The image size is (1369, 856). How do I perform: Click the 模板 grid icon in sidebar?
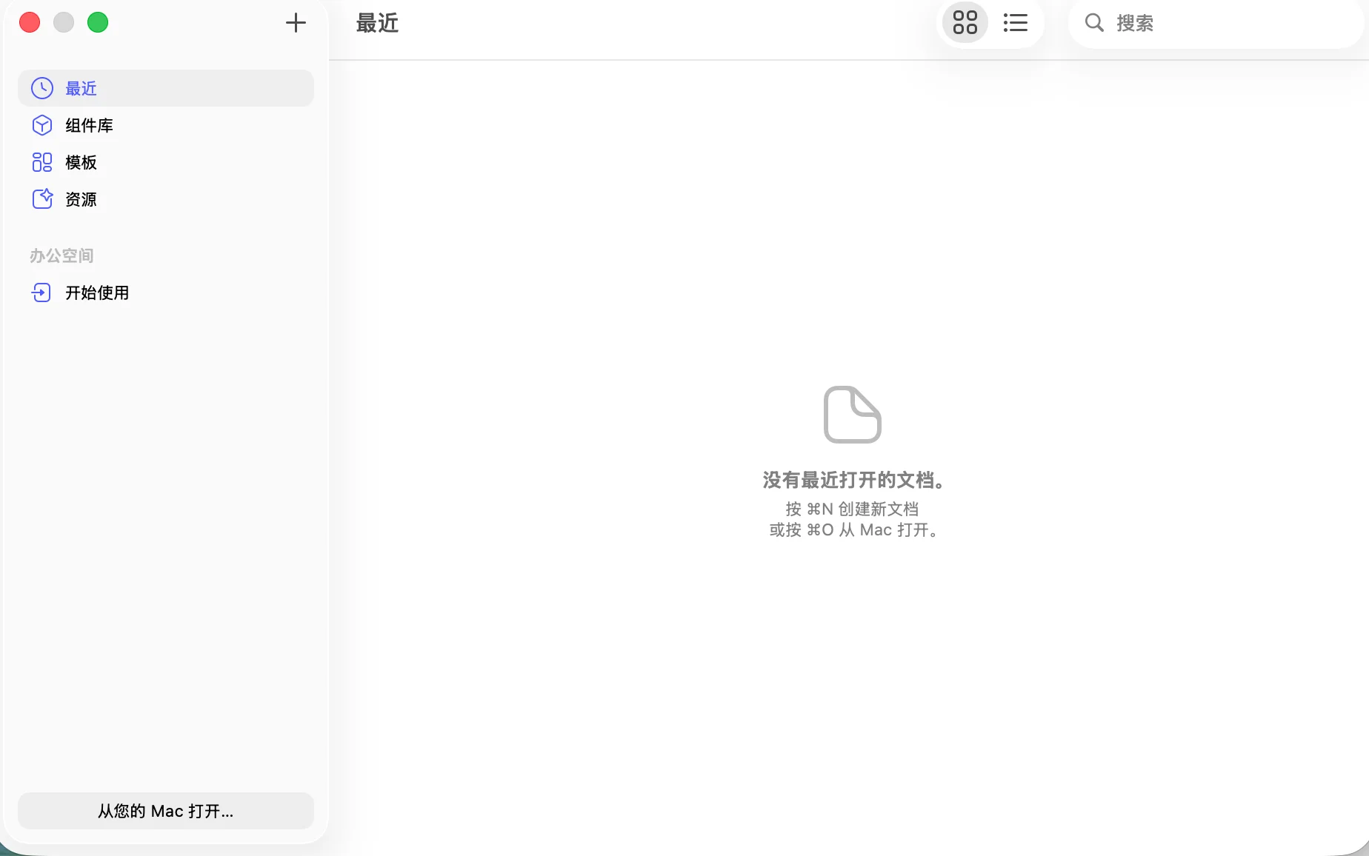42,162
